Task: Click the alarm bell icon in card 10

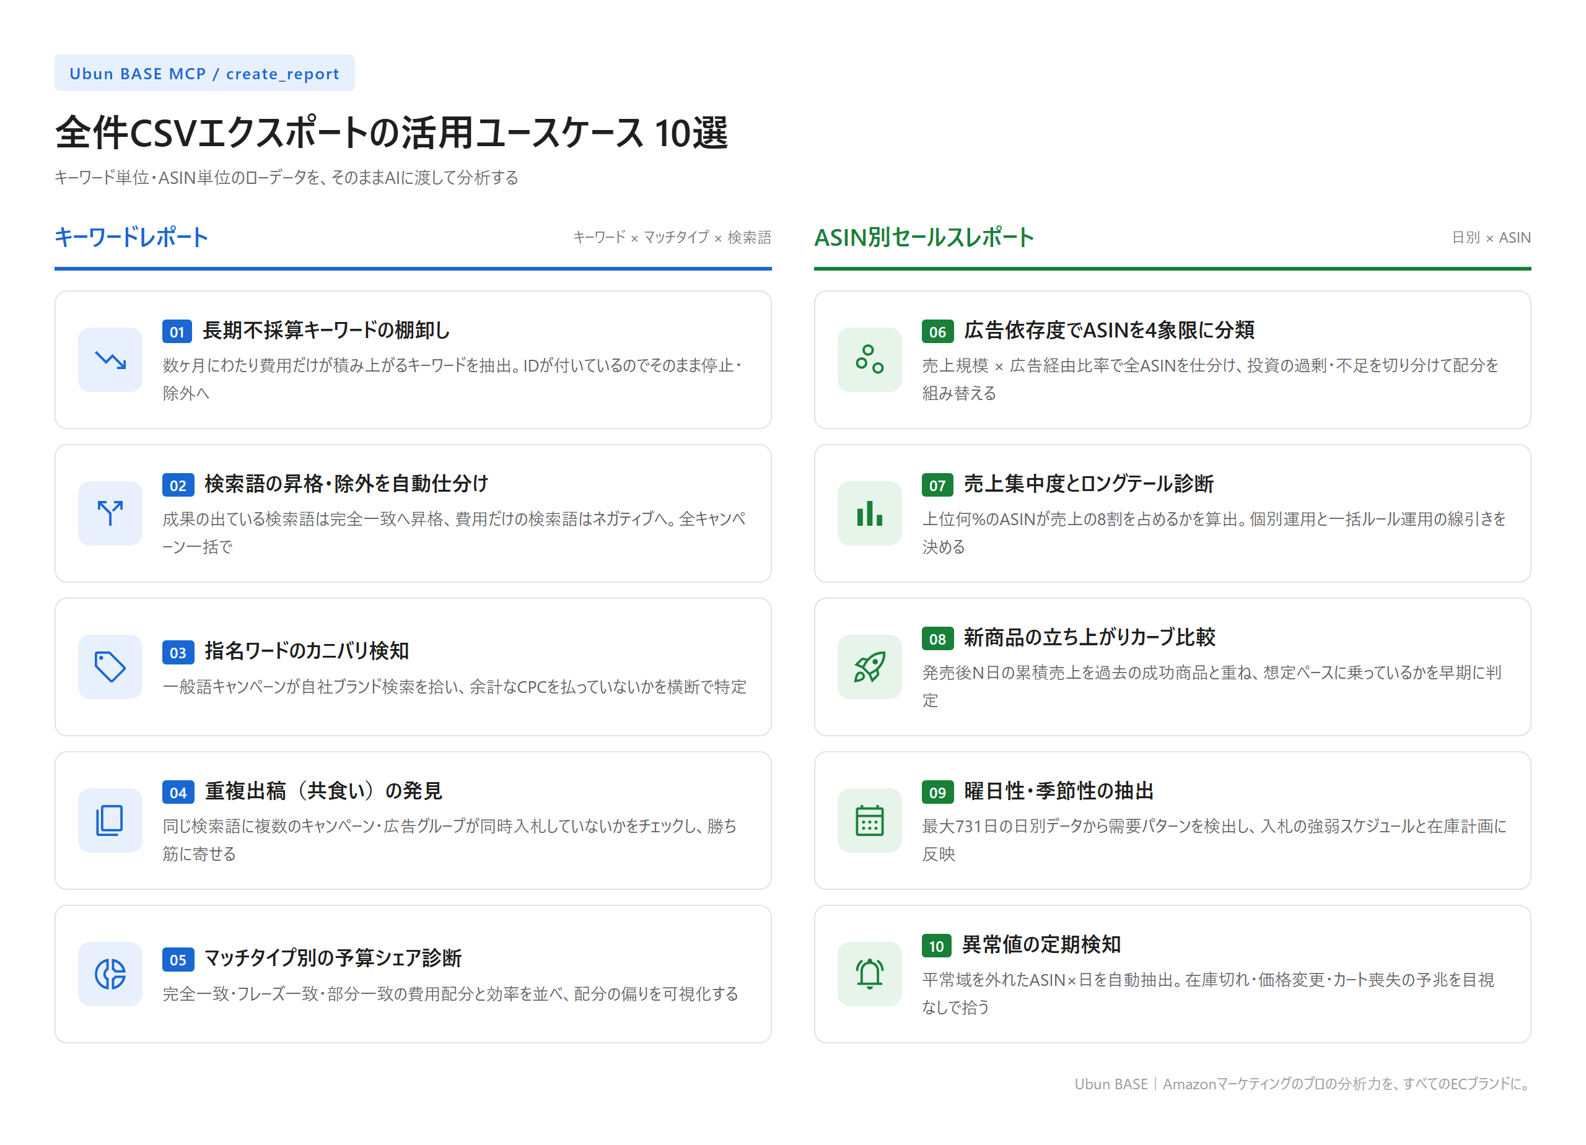Action: (x=869, y=973)
